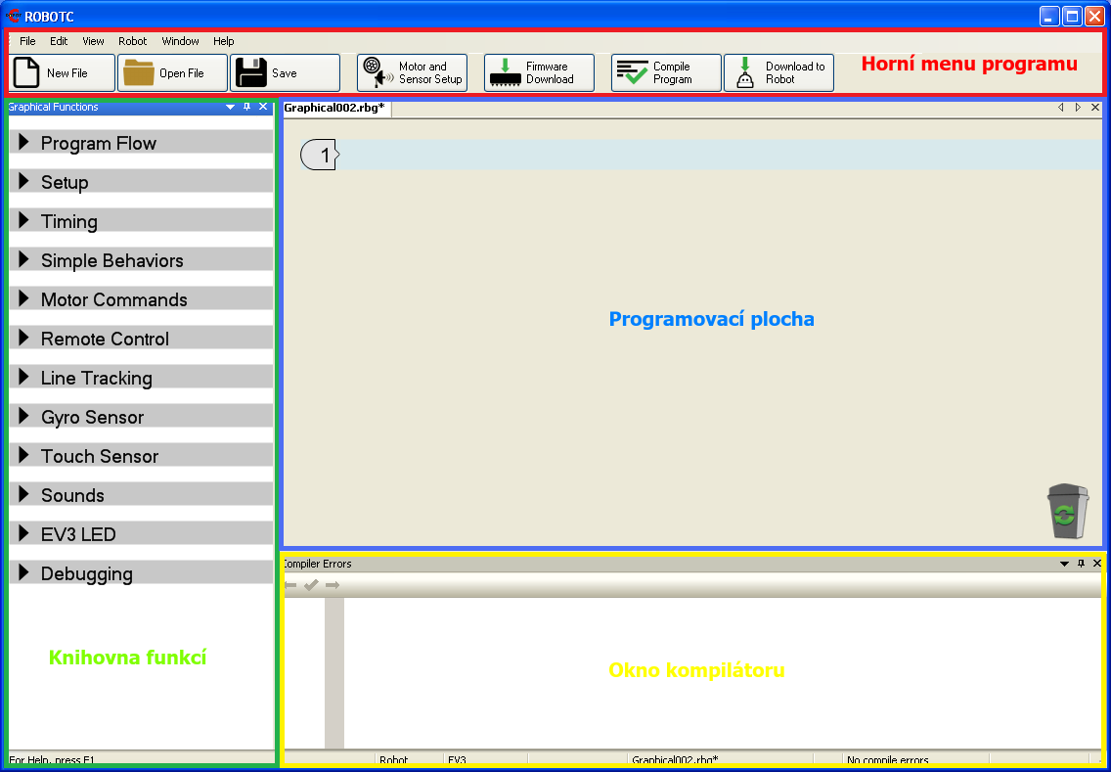Select the Graphical002.rbg* tab
The height and width of the screenshot is (772, 1111).
[336, 109]
